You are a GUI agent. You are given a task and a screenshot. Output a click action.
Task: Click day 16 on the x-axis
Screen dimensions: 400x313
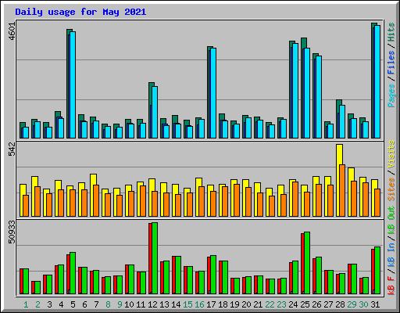pos(199,304)
